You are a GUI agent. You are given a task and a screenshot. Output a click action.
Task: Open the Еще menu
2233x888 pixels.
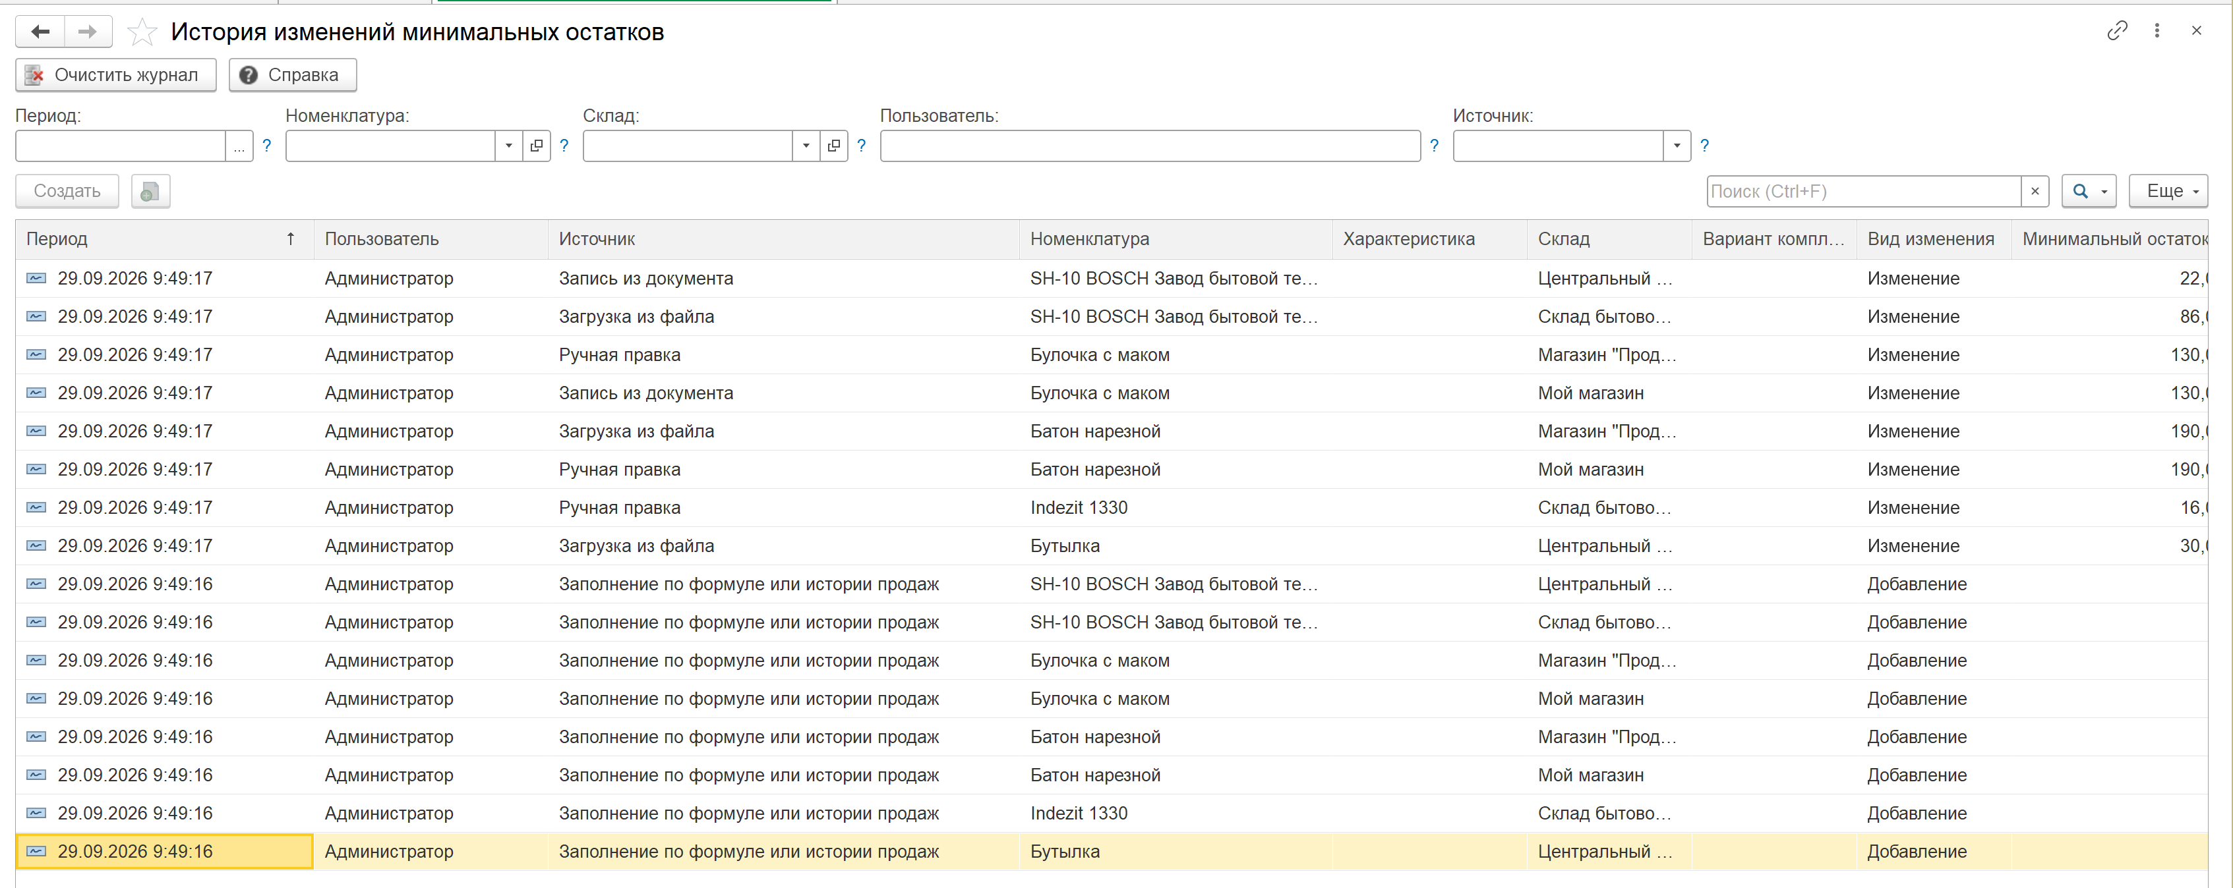(x=2168, y=192)
